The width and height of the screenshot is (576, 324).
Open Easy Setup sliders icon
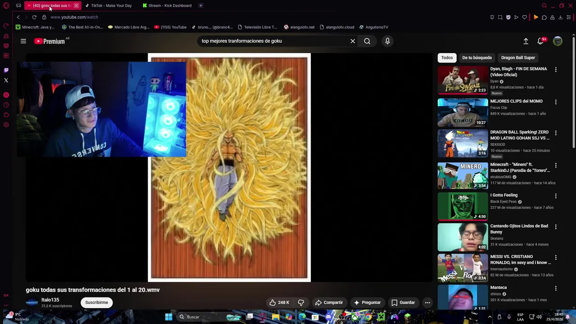click(x=569, y=17)
